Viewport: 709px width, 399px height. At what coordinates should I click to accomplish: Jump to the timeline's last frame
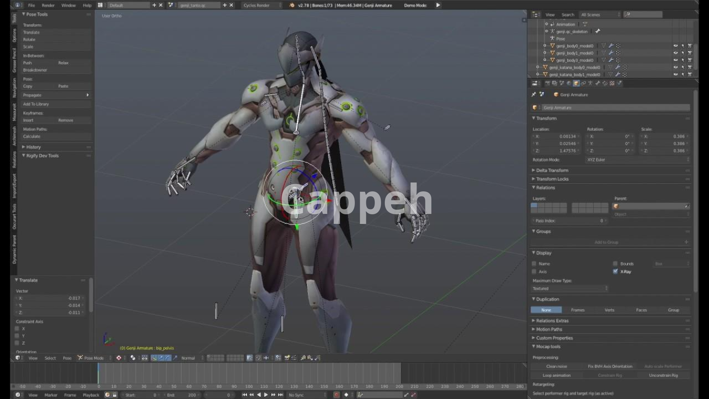(x=280, y=395)
